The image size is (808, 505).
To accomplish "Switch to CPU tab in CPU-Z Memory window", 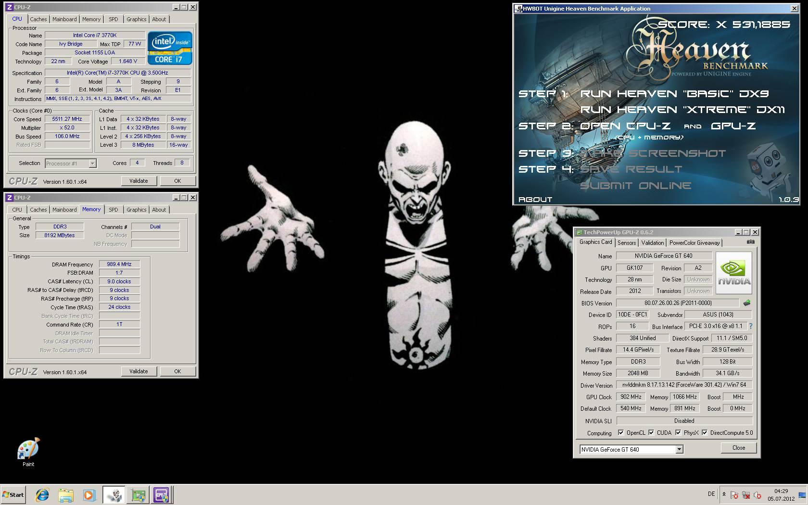I will (x=17, y=210).
